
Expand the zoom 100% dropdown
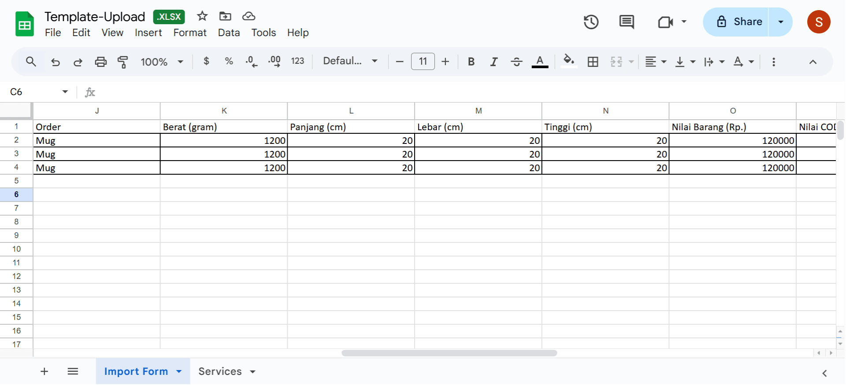point(161,62)
